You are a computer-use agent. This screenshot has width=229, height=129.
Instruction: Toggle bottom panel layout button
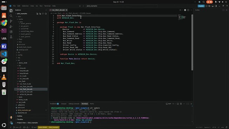pyautogui.click(x=213, y=6)
